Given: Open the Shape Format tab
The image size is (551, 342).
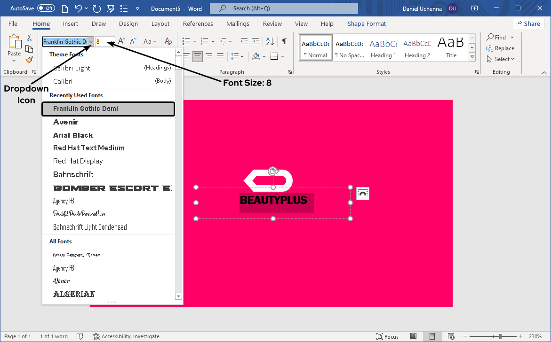Looking at the screenshot, I should (x=367, y=24).
